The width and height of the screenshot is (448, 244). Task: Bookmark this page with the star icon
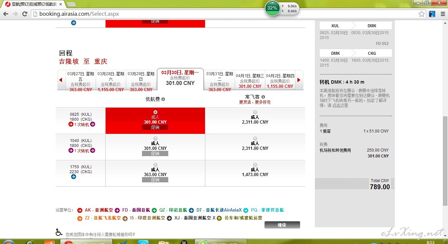(422, 14)
